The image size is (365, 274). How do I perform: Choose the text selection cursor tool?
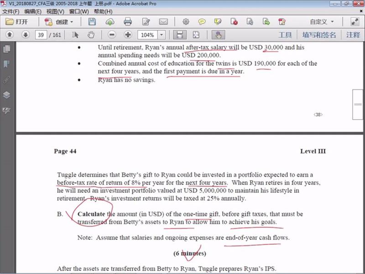click(75, 35)
